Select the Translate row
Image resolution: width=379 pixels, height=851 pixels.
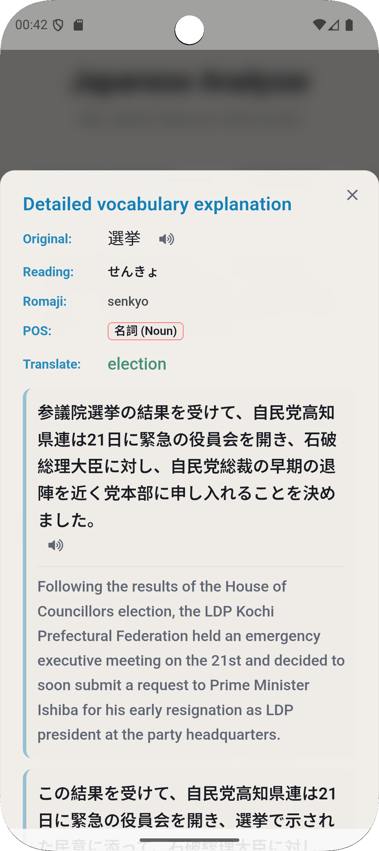pos(52,364)
